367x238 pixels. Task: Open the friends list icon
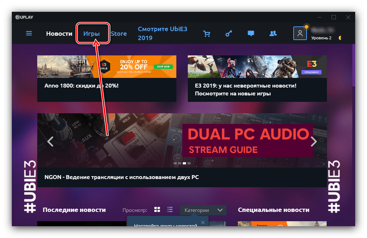[x=273, y=34]
